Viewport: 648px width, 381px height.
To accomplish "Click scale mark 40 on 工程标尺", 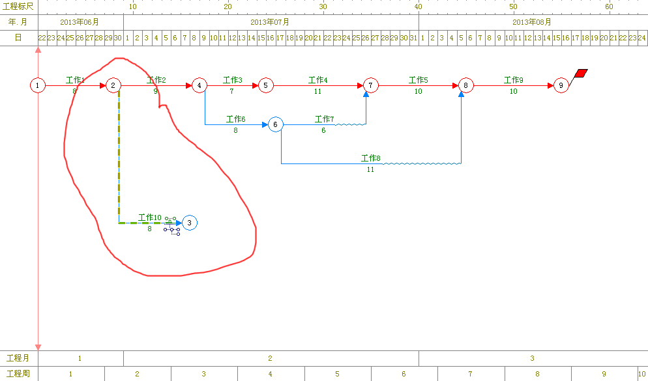I will tap(419, 7).
